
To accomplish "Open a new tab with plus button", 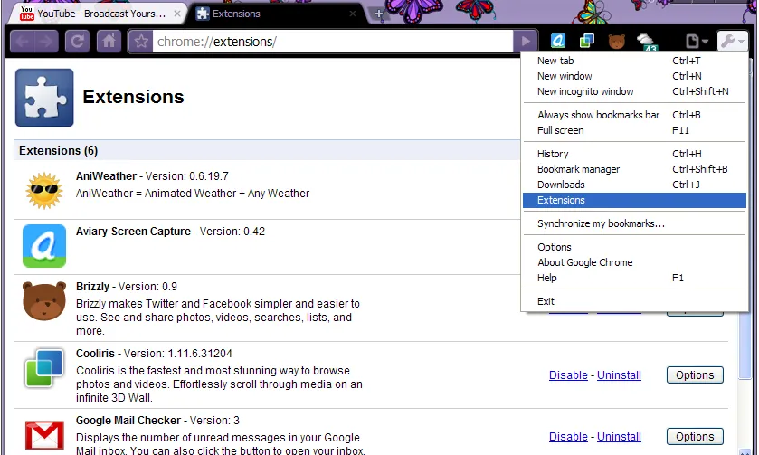I will [379, 14].
